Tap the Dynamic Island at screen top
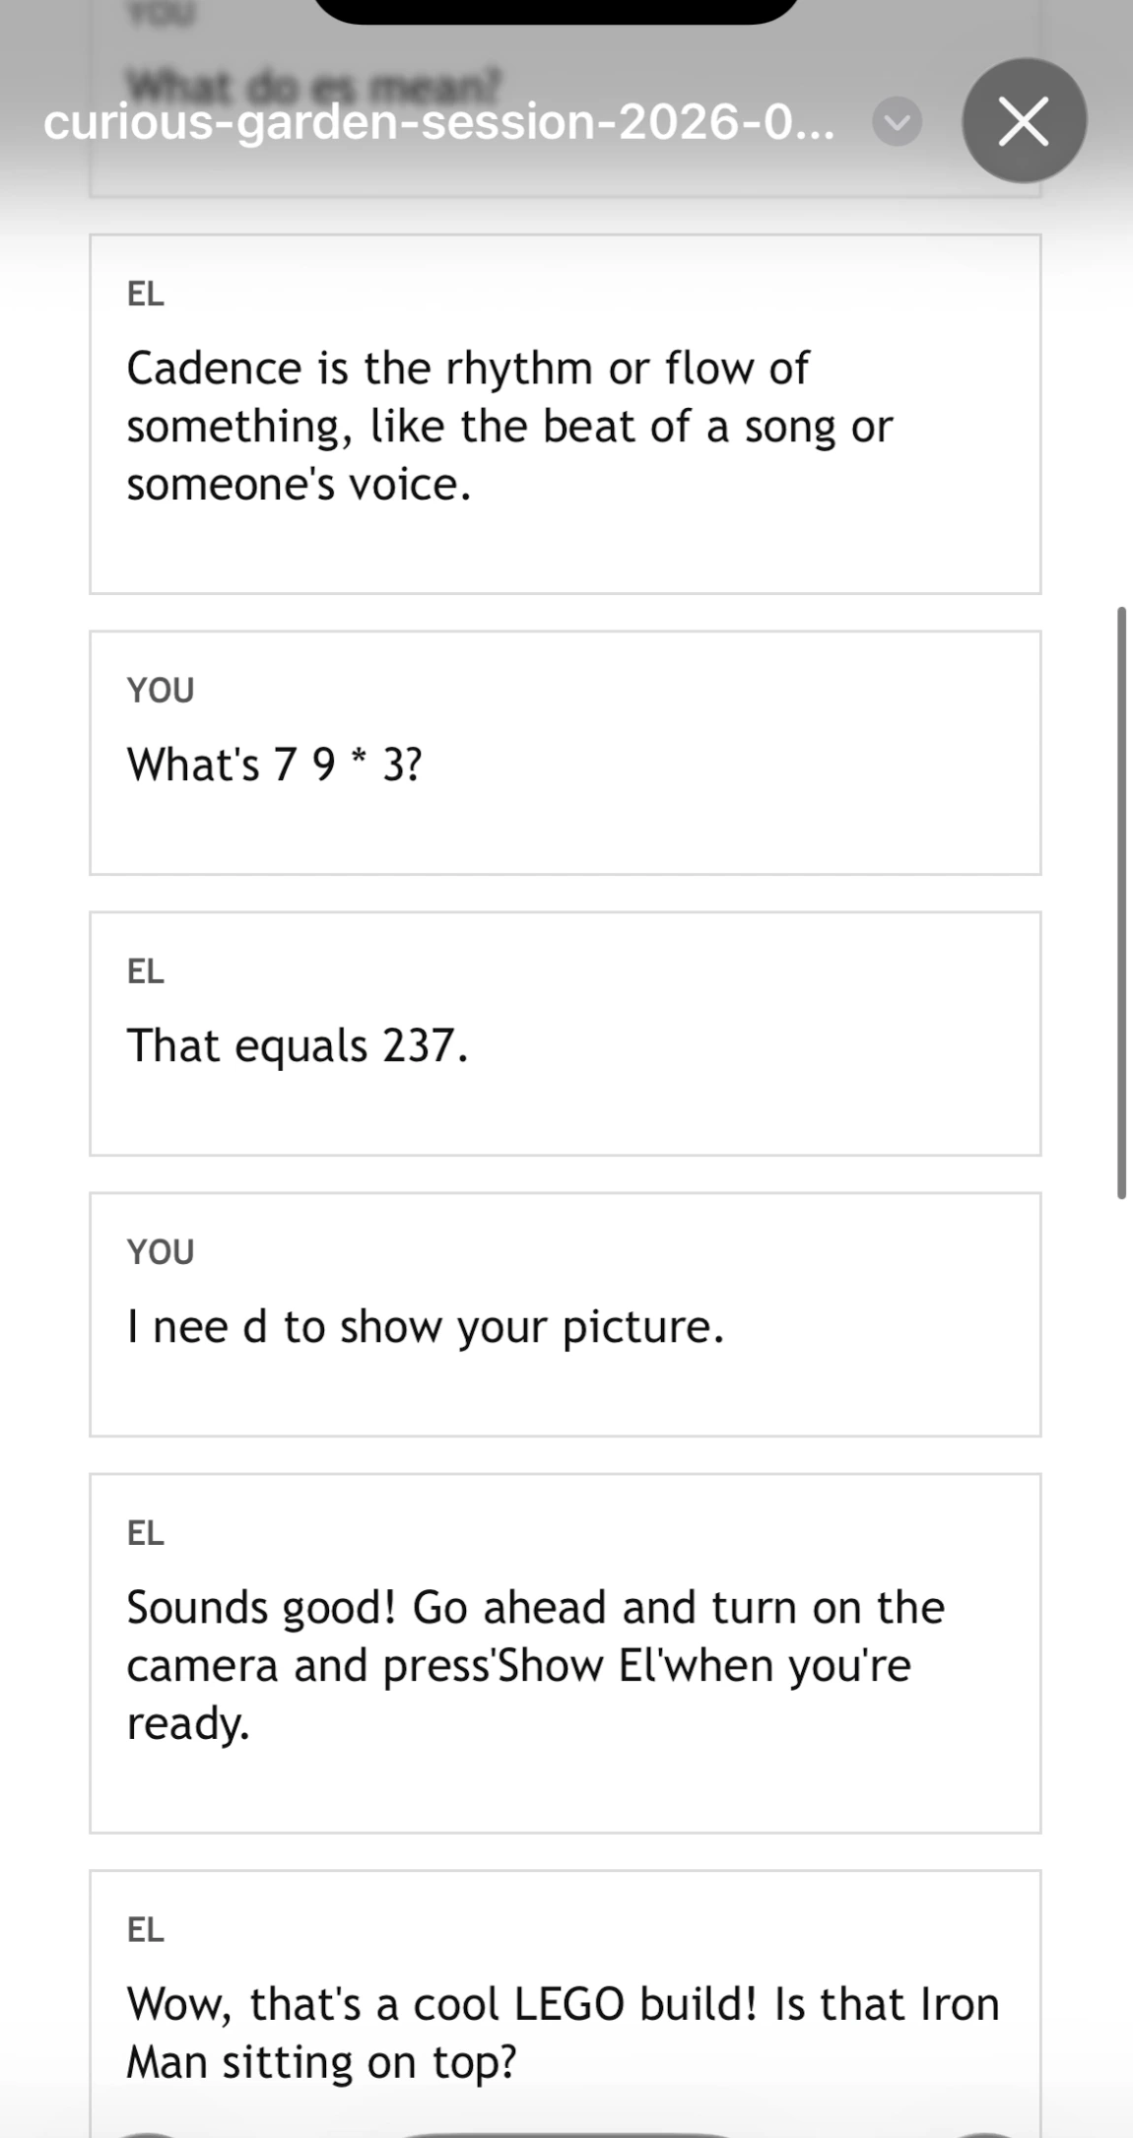1133x2138 pixels. click(x=557, y=10)
